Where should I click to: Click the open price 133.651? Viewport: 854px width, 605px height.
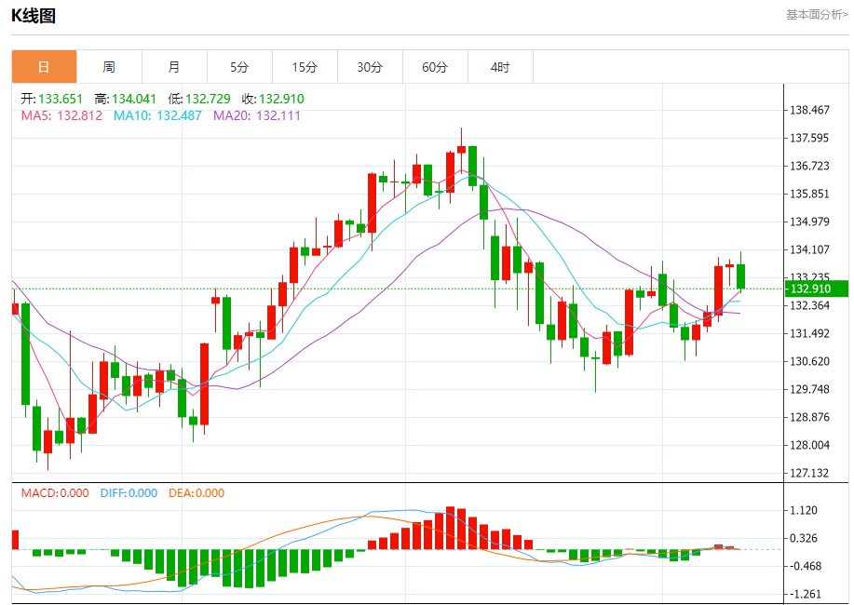61,99
